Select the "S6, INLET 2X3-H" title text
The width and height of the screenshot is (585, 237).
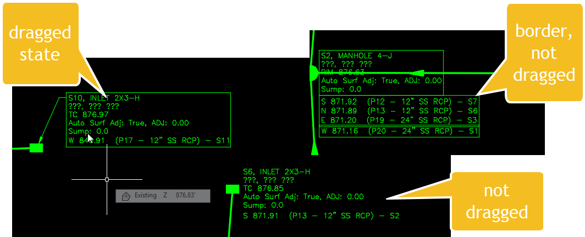pyautogui.click(x=277, y=172)
